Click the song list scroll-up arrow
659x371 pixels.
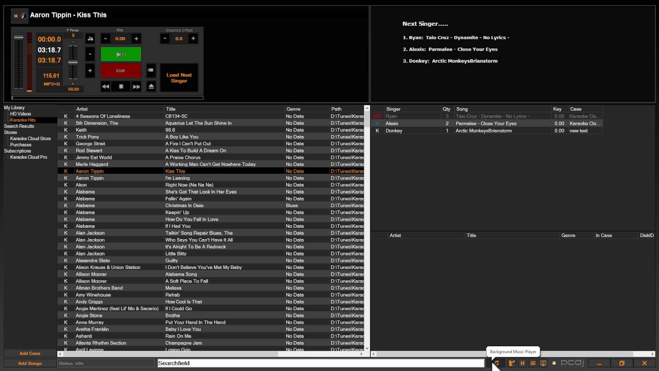[367, 108]
